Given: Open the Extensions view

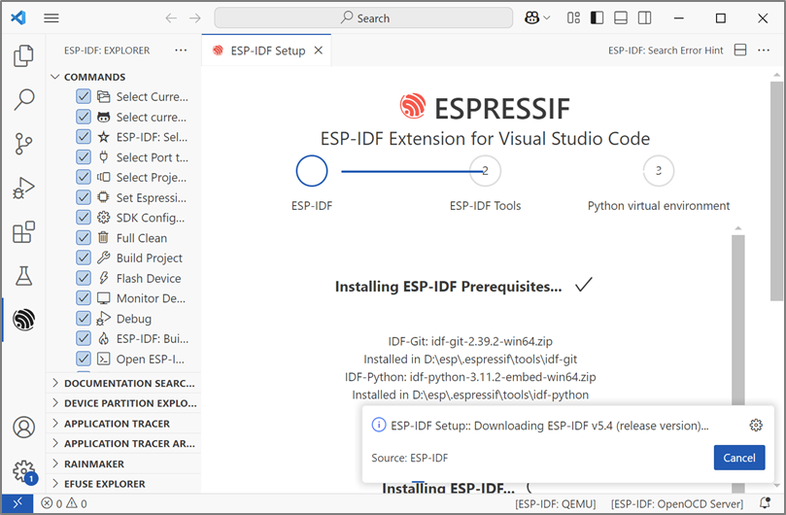Looking at the screenshot, I should 23,232.
